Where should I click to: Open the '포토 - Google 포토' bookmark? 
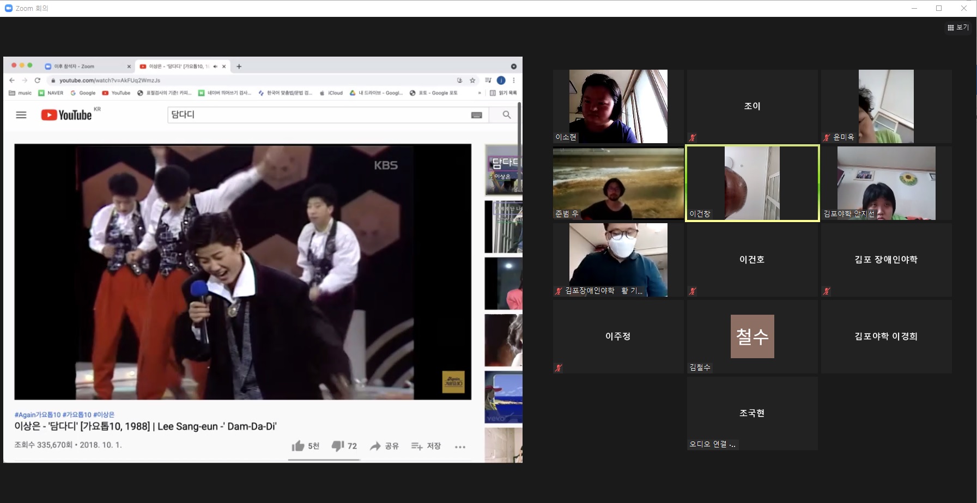434,93
